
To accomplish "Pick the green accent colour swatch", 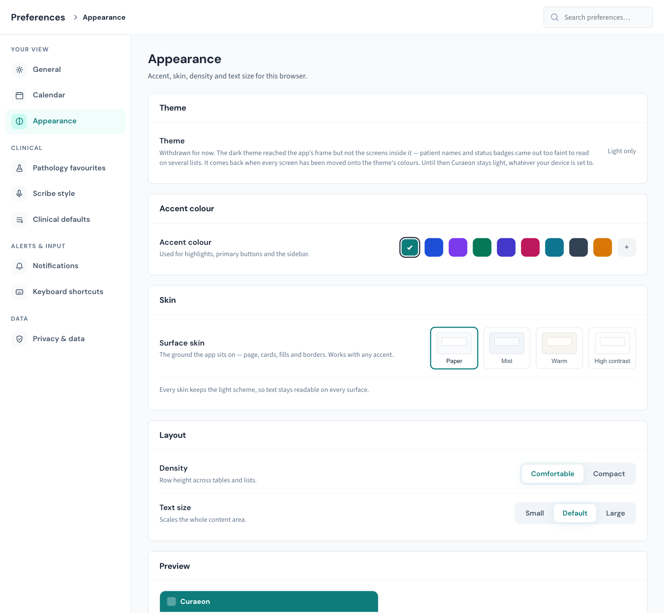I will pyautogui.click(x=482, y=247).
